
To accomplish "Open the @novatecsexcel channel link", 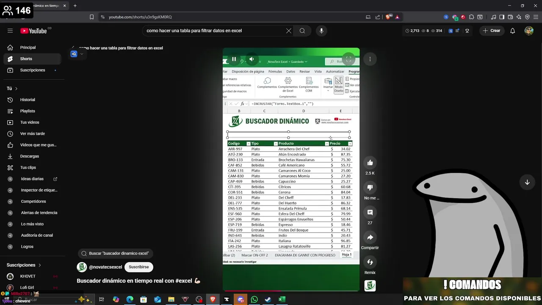I will [105, 267].
